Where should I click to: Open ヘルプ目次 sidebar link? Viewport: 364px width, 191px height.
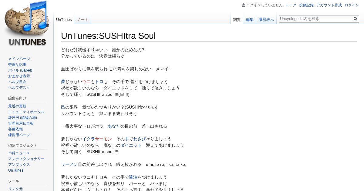point(17,82)
